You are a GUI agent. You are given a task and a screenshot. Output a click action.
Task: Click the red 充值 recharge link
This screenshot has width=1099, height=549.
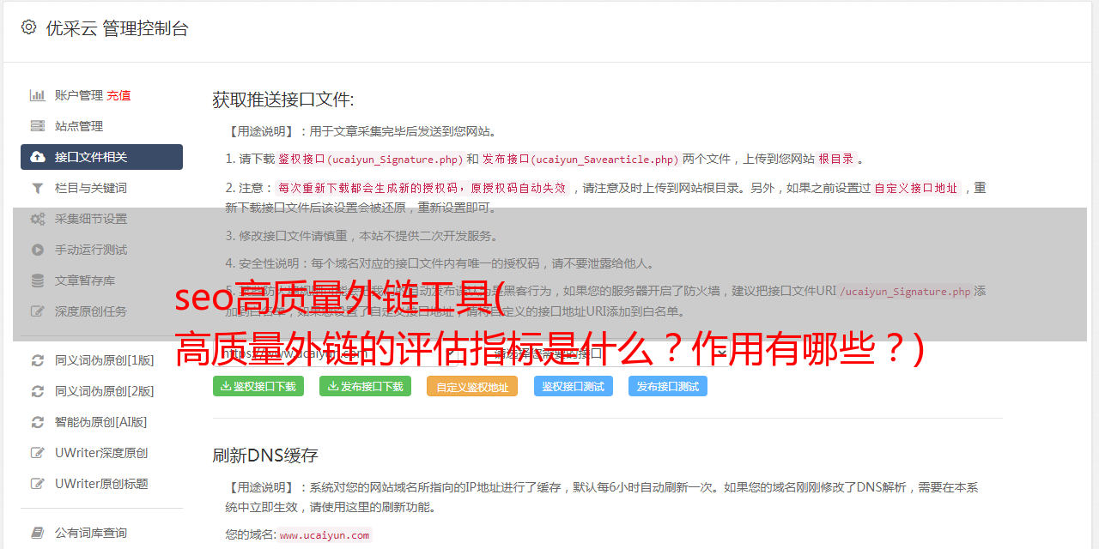(118, 95)
